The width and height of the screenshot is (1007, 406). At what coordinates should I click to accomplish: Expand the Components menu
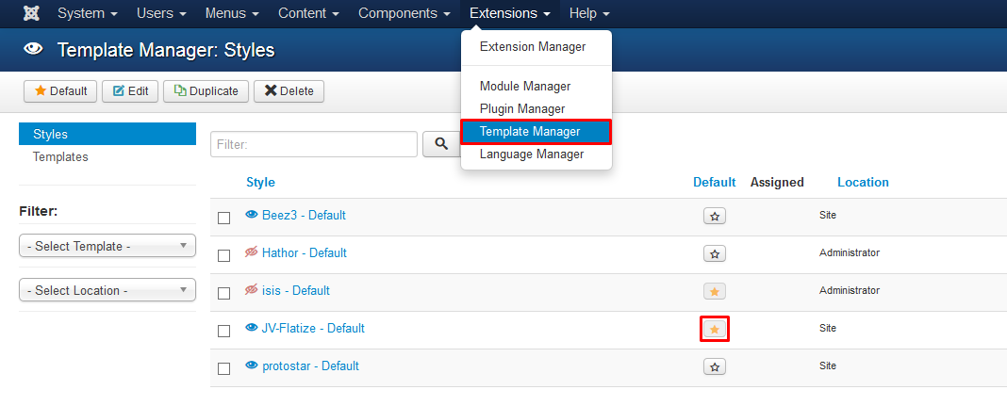(404, 13)
